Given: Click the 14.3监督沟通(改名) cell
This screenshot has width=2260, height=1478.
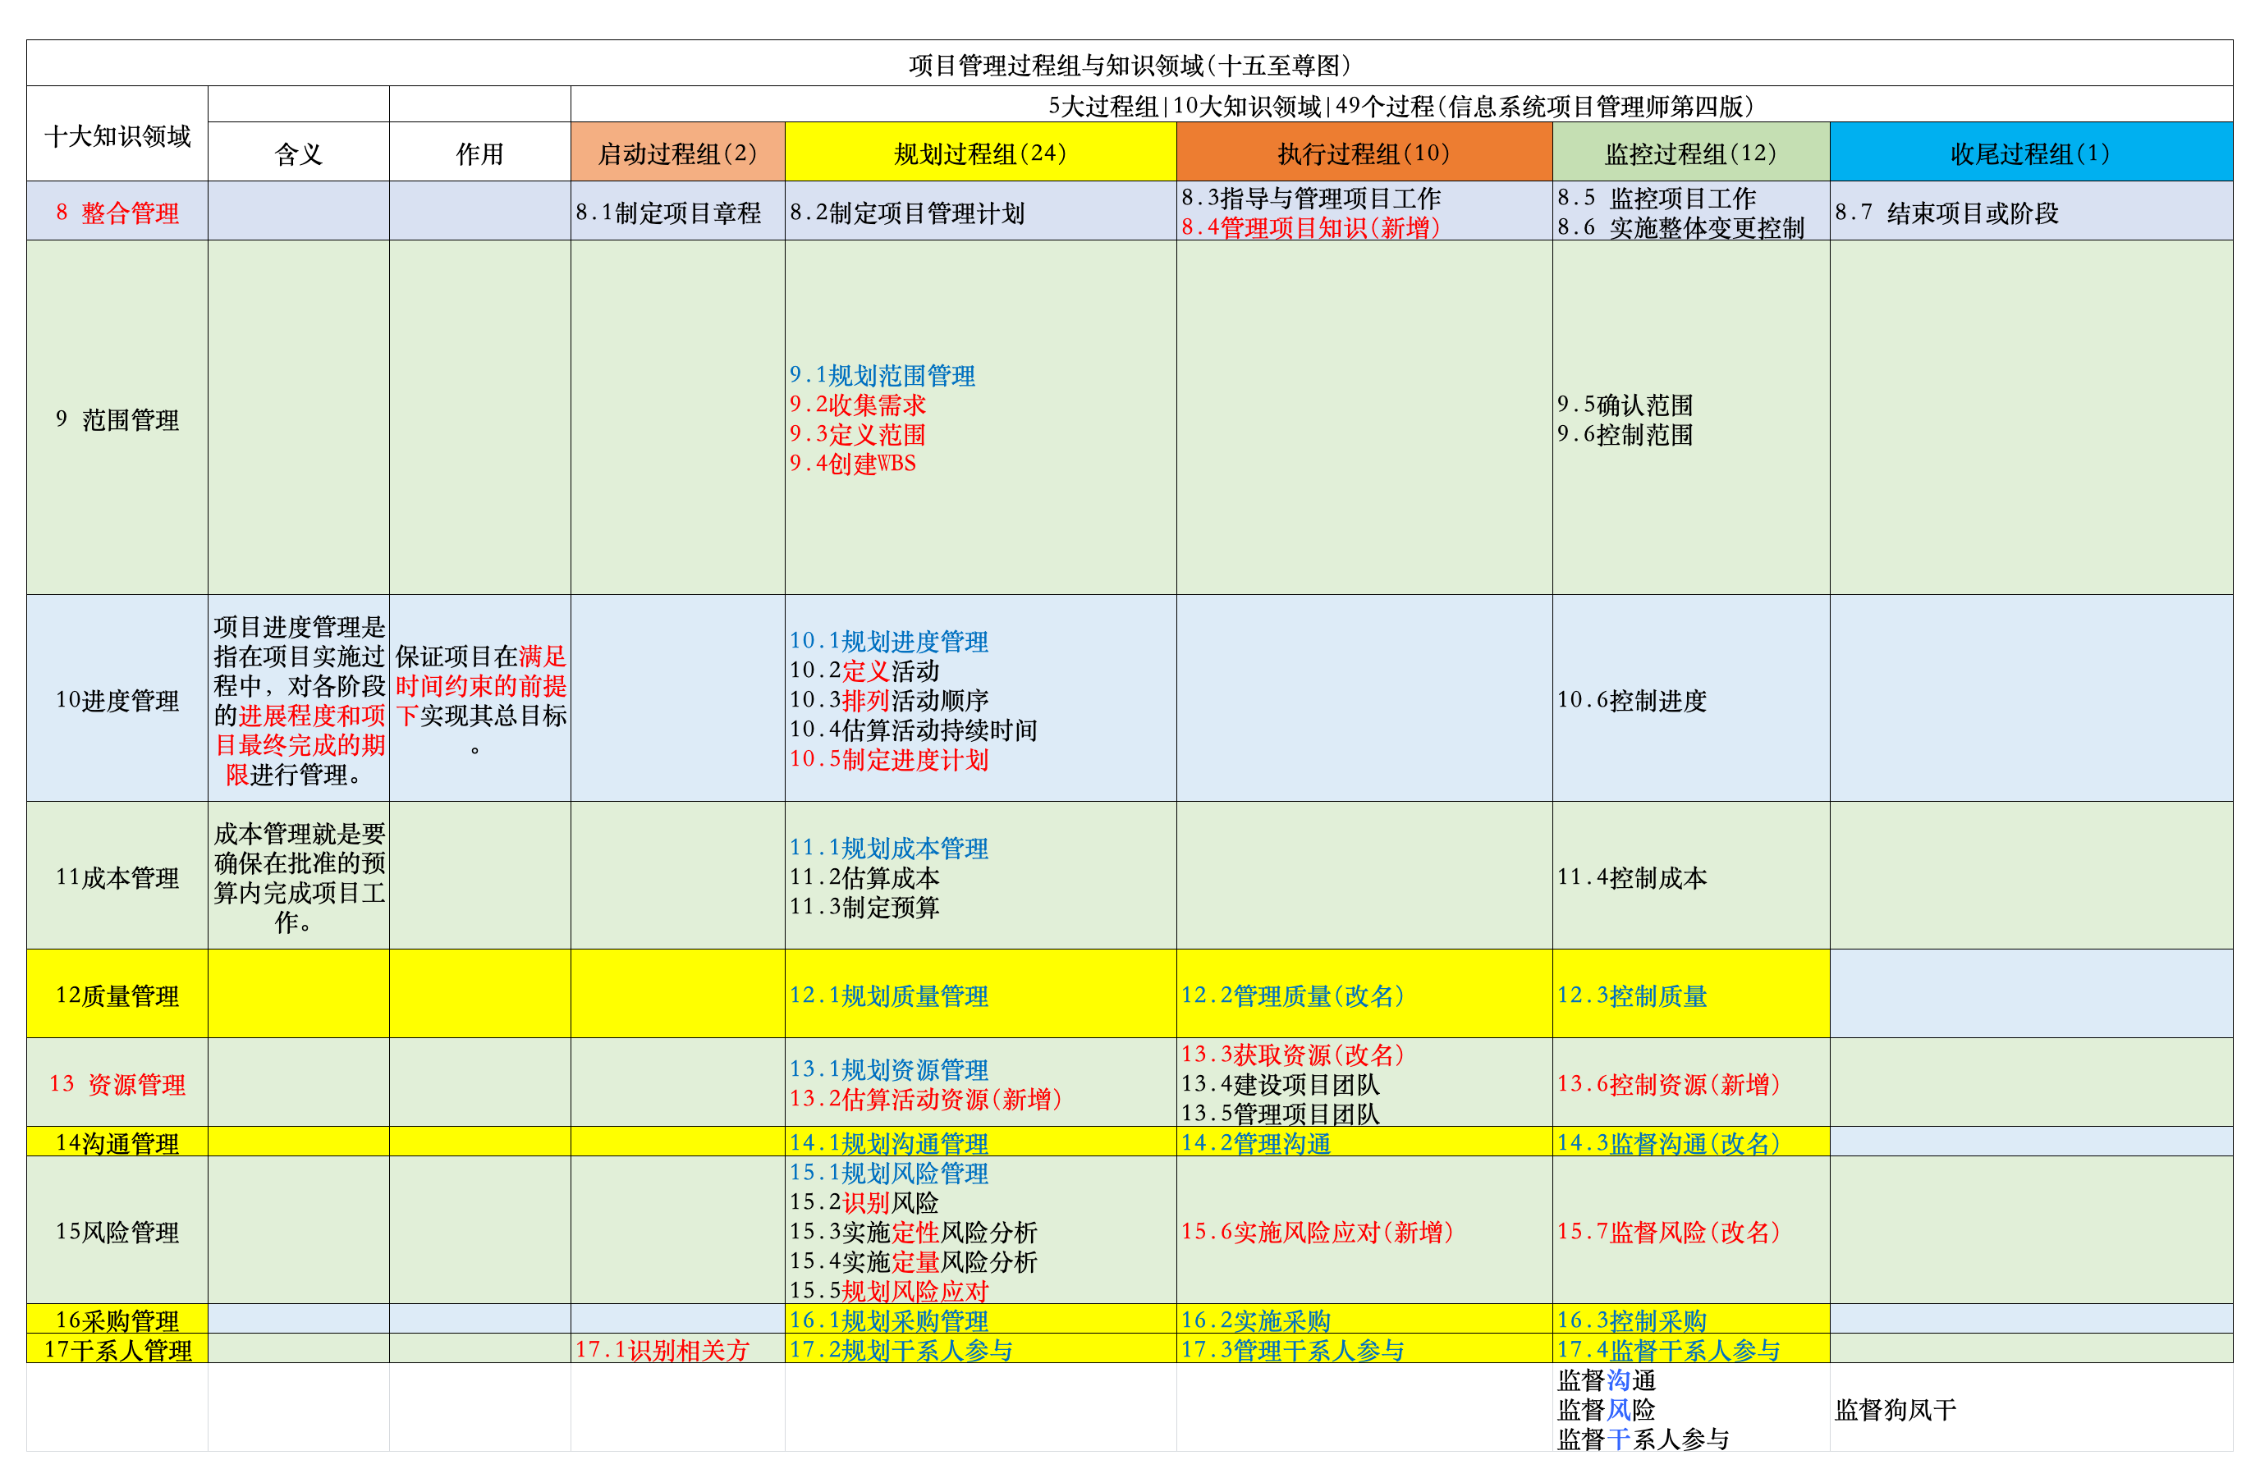Looking at the screenshot, I should pyautogui.click(x=1690, y=1142).
